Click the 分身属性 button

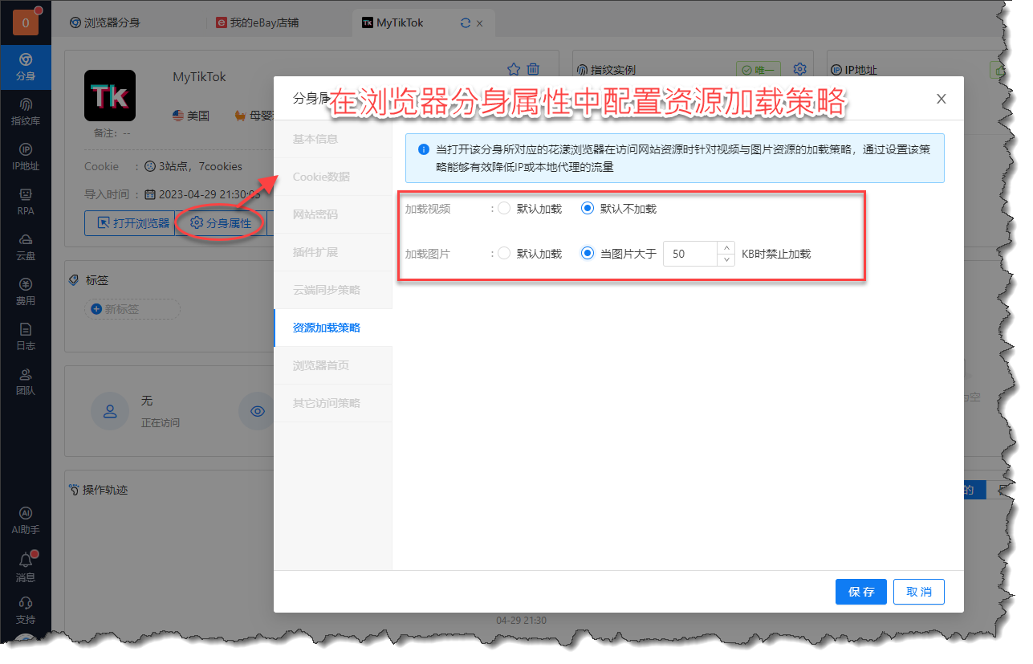[x=221, y=223]
